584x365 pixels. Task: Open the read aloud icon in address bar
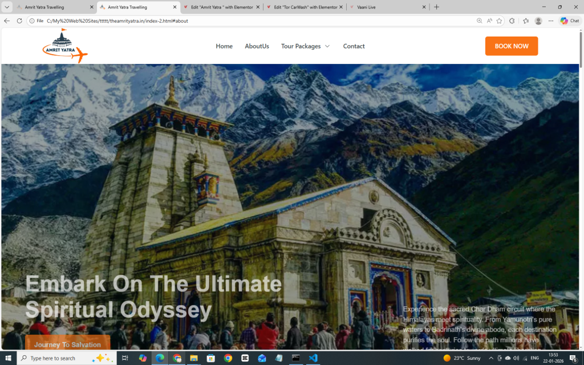click(489, 21)
